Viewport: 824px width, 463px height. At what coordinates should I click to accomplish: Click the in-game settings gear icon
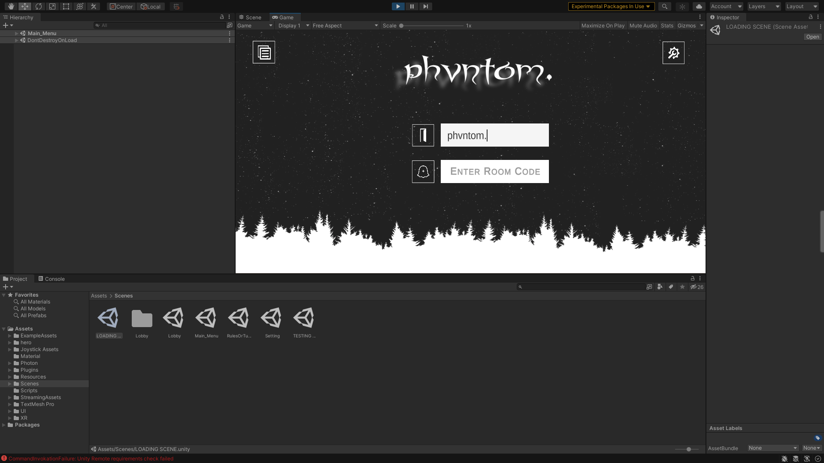(x=673, y=53)
